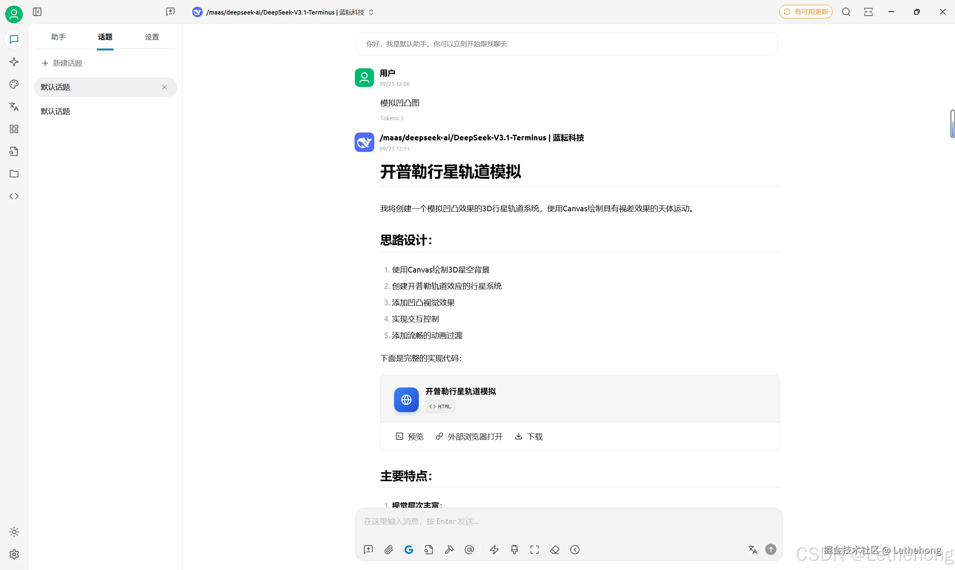Mention a model using the @ icon
The image size is (955, 570).
point(469,549)
